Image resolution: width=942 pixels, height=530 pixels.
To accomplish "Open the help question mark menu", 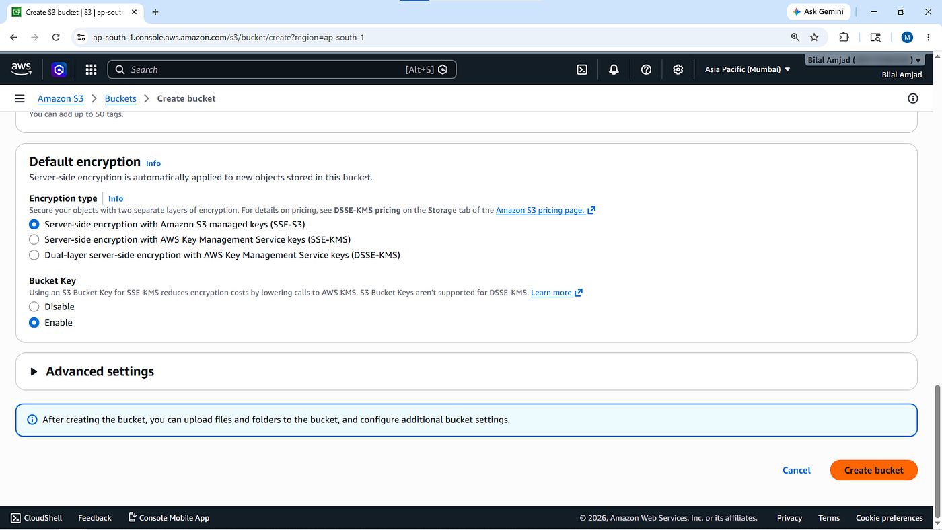I will (646, 69).
